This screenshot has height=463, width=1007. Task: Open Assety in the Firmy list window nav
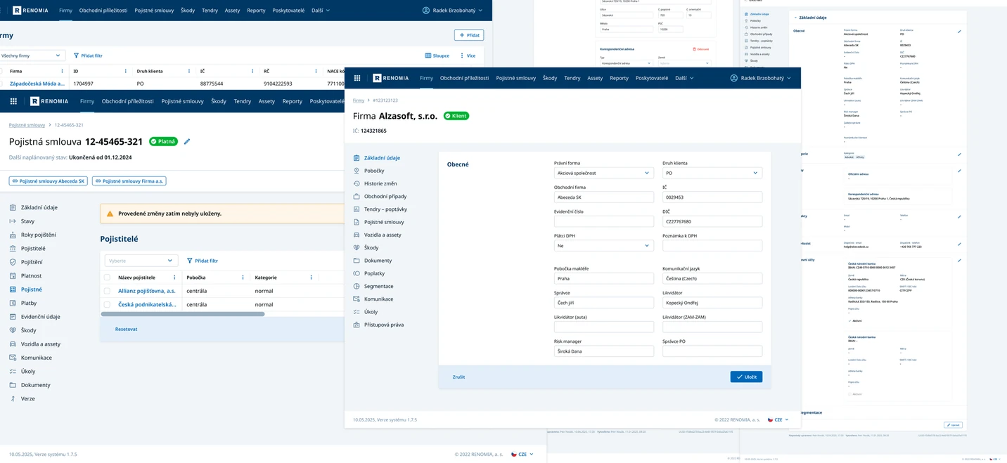pos(232,11)
